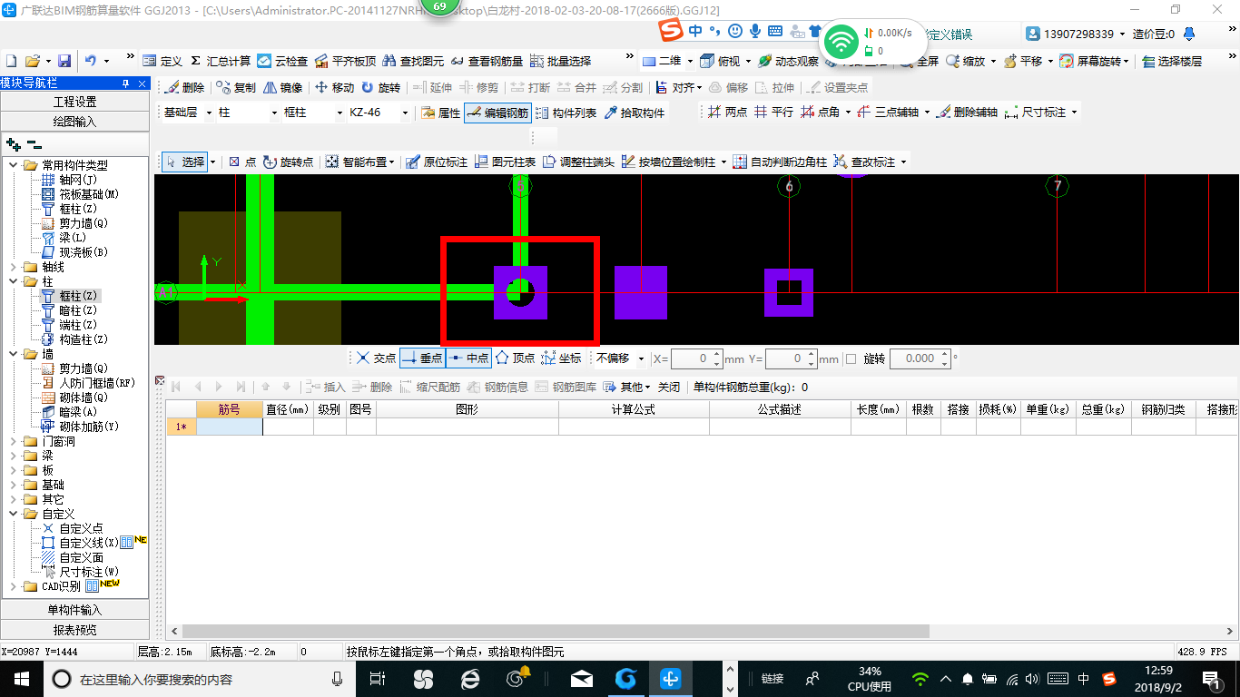Toggle 垂点 perpendicular snap

point(422,358)
